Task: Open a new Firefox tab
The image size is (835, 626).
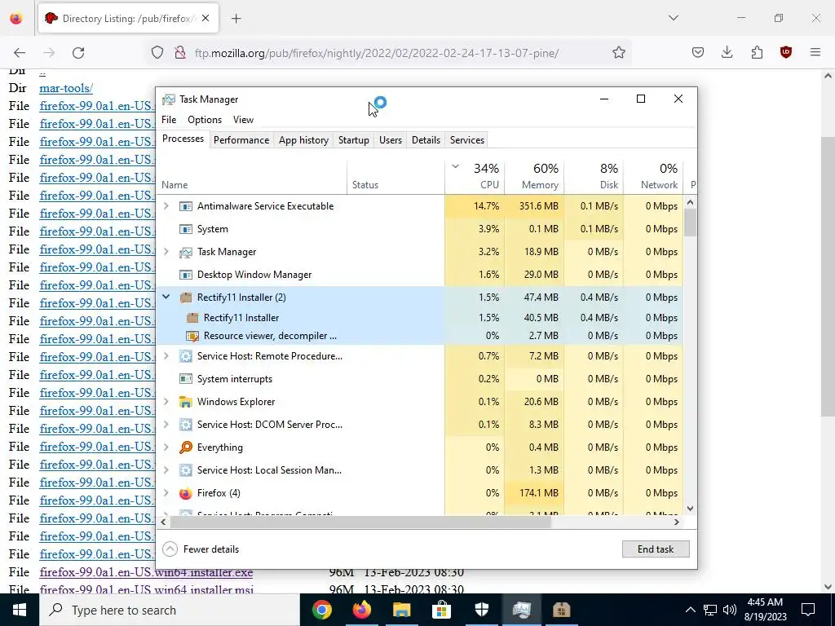Action: pyautogui.click(x=236, y=19)
